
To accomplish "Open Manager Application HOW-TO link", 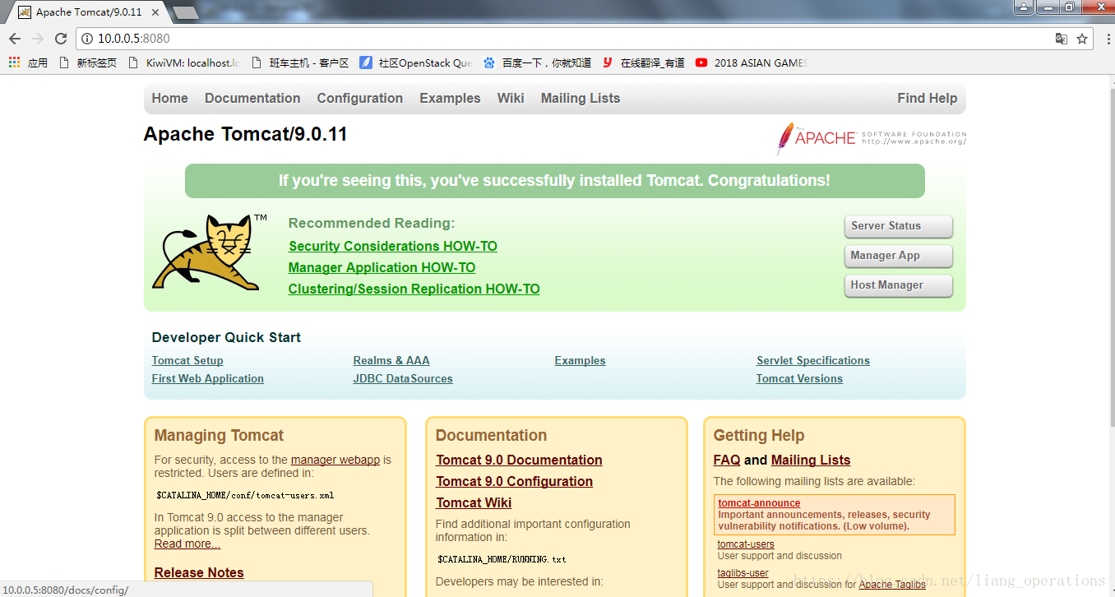I will 382,268.
